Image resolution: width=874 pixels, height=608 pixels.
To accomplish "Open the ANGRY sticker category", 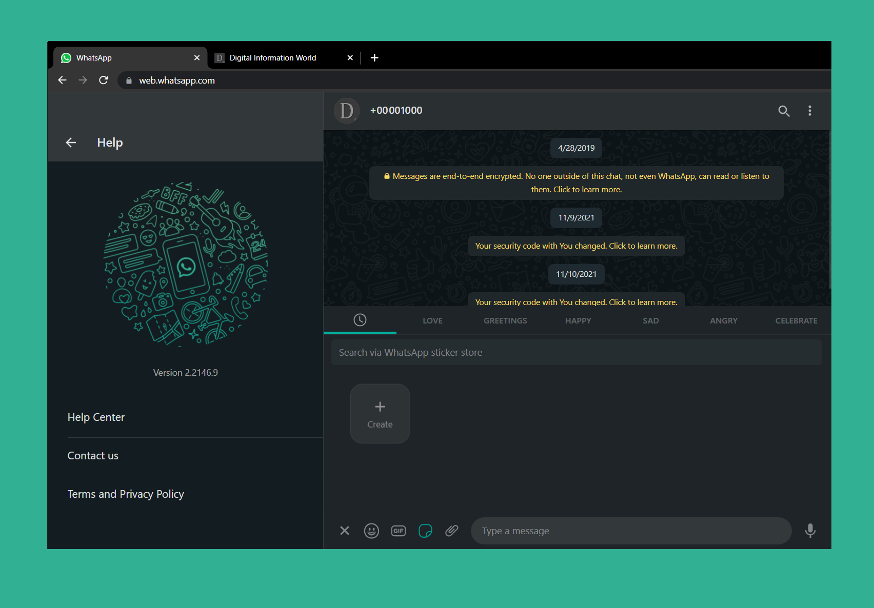I will (x=724, y=320).
